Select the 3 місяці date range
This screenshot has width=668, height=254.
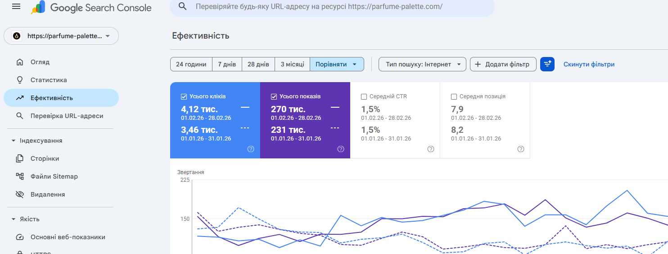tap(292, 64)
